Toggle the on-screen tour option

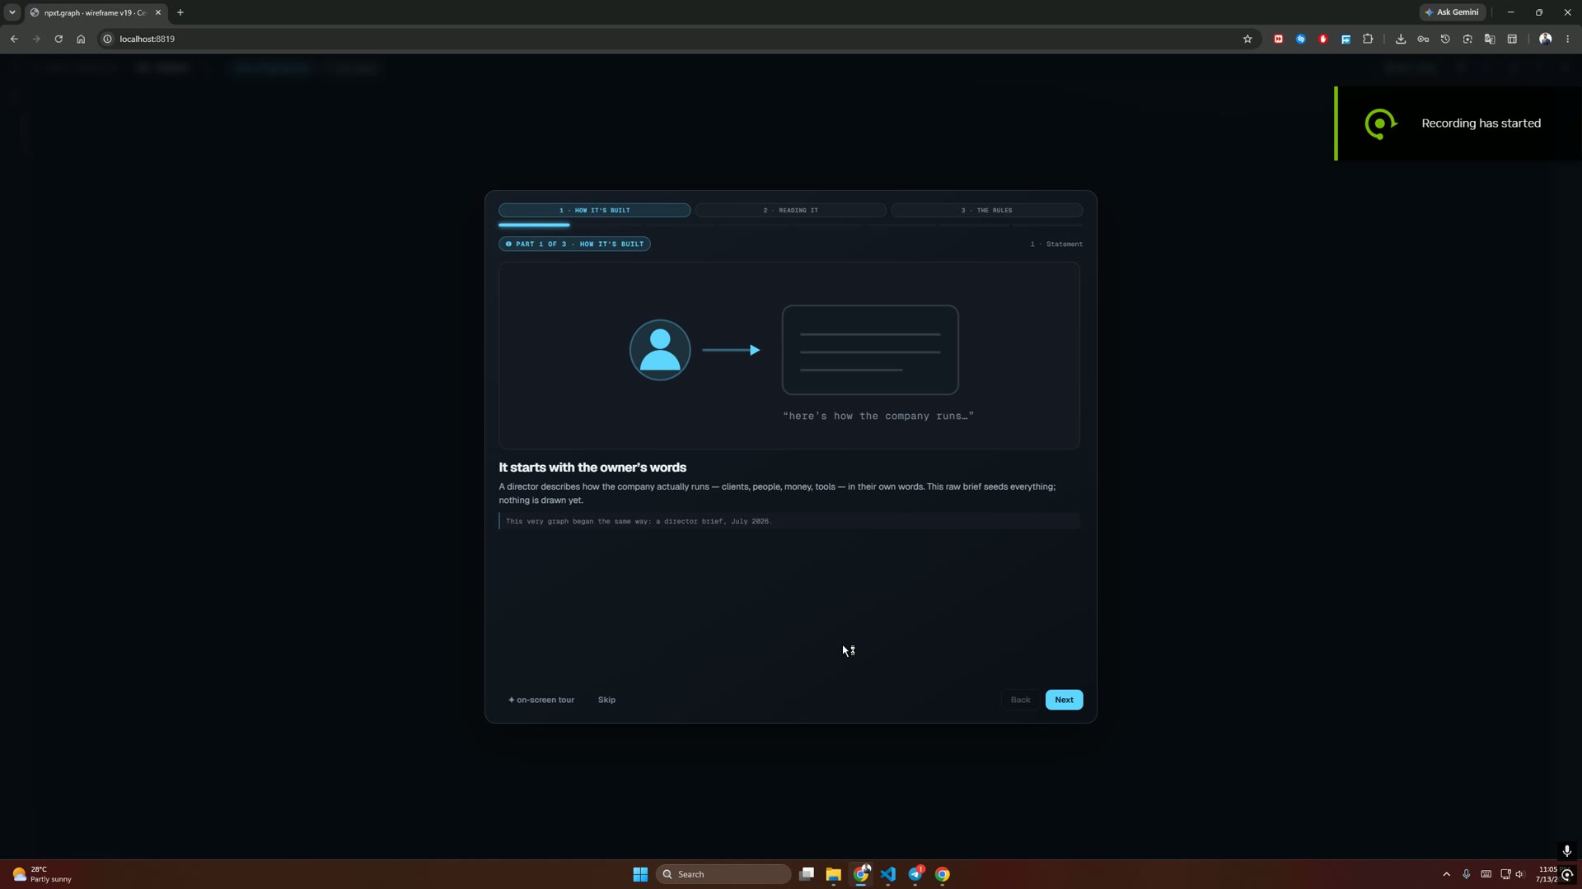point(541,700)
